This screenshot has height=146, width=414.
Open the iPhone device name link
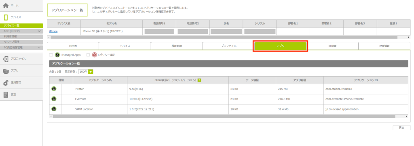pos(53,31)
